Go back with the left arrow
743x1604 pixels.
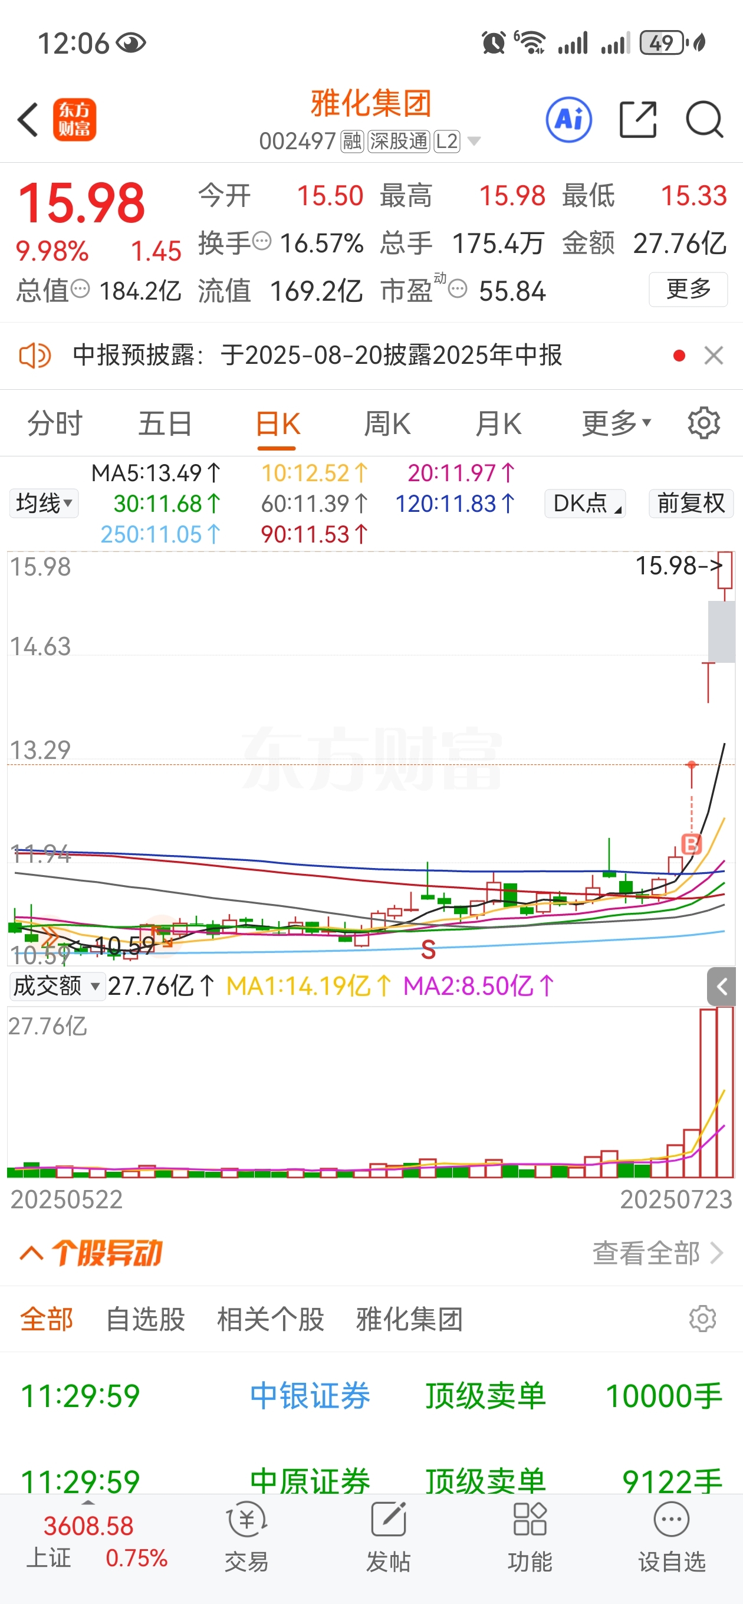click(28, 120)
